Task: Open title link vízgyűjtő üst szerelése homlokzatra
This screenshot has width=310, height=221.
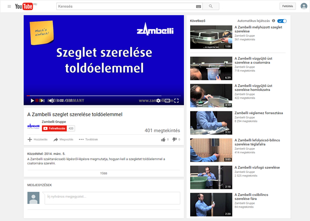Action: [253, 88]
